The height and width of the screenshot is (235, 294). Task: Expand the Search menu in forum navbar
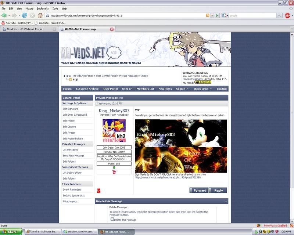[x=182, y=89]
